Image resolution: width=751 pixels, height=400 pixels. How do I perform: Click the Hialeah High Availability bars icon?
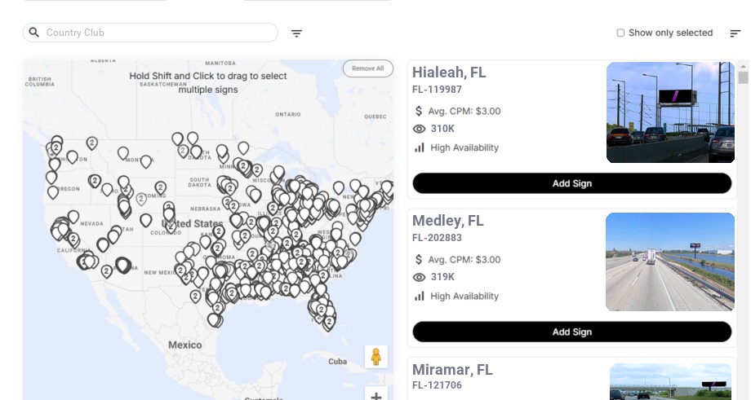coord(420,147)
